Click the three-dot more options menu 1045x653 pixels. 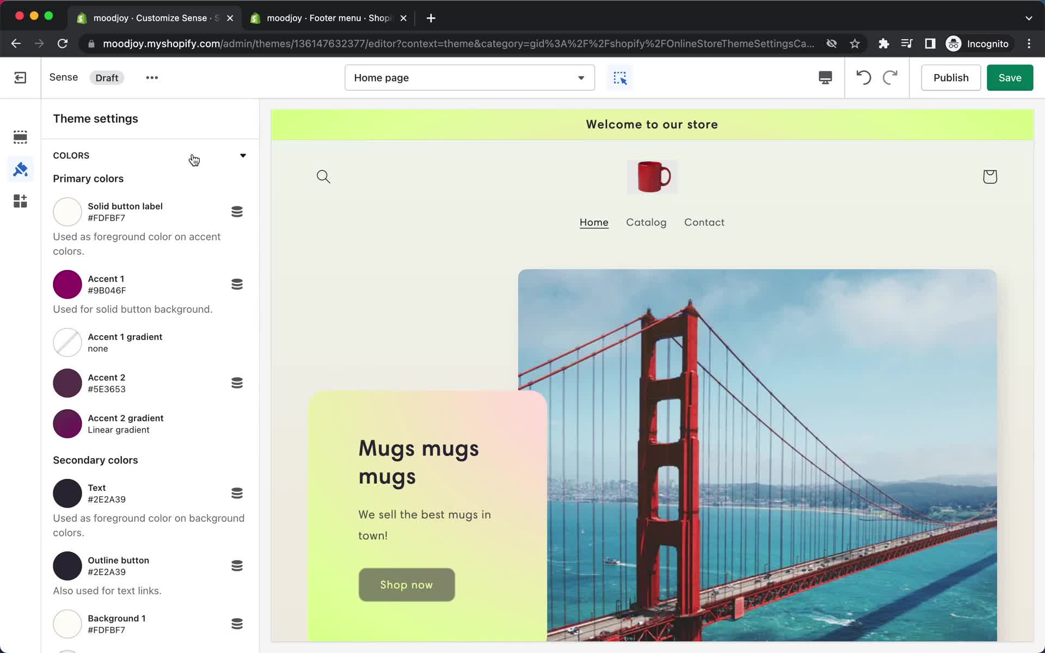pyautogui.click(x=150, y=77)
